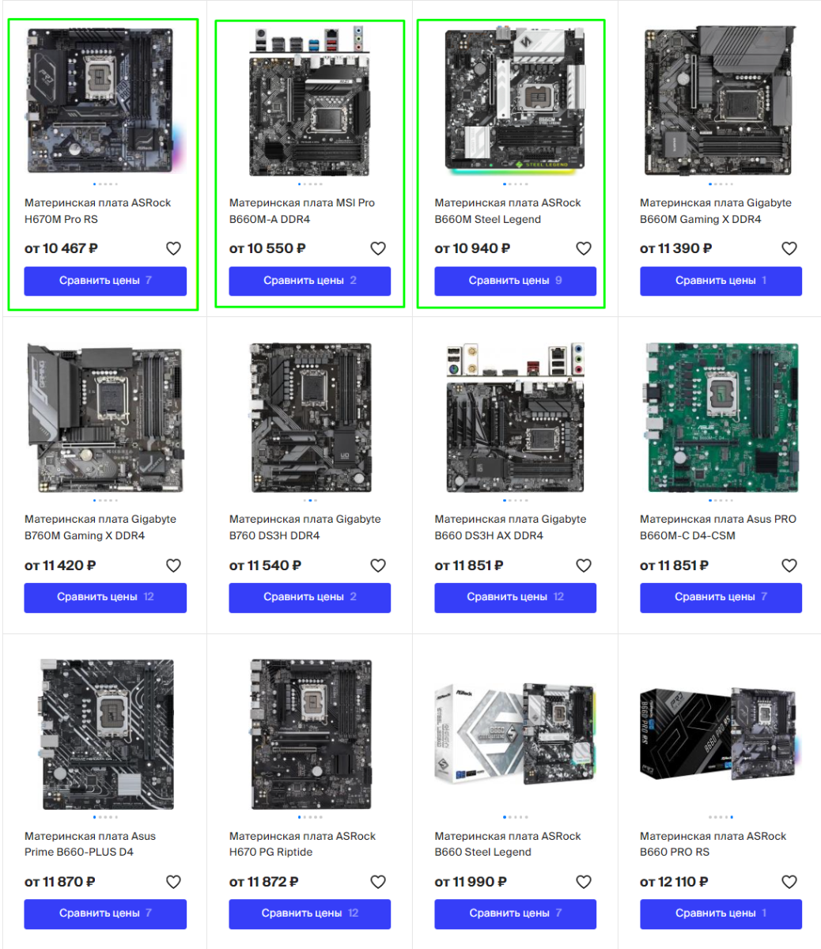View the ASRock B660M Steel Legend motherboard photo
The width and height of the screenshot is (821, 949).
click(x=515, y=100)
